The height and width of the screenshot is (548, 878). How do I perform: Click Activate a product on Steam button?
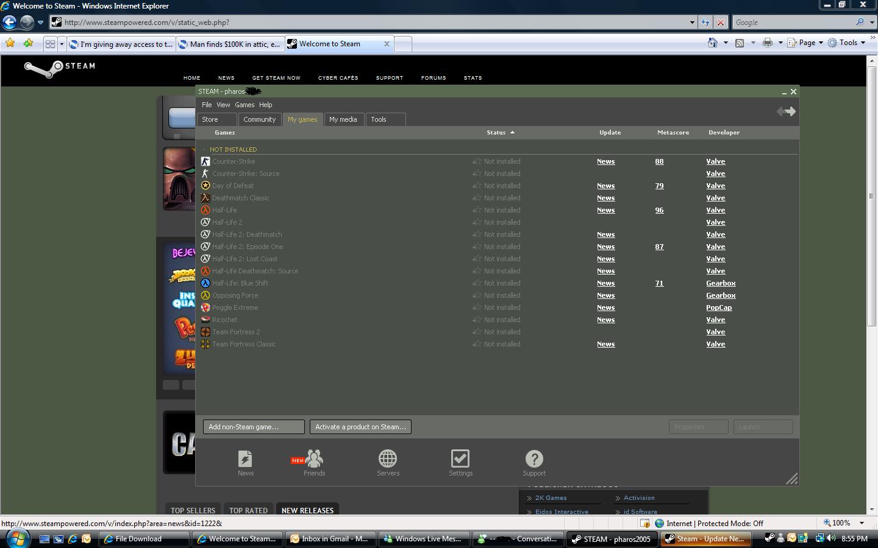pos(360,427)
